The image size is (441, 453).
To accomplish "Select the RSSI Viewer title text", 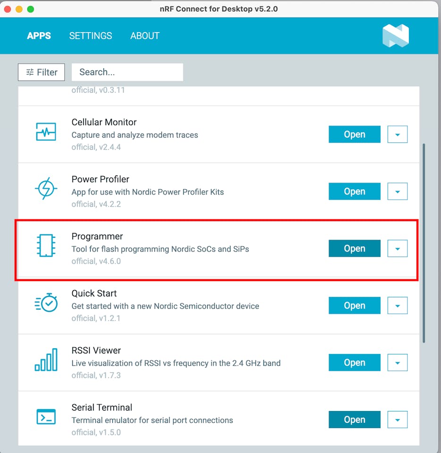I will [x=96, y=351].
